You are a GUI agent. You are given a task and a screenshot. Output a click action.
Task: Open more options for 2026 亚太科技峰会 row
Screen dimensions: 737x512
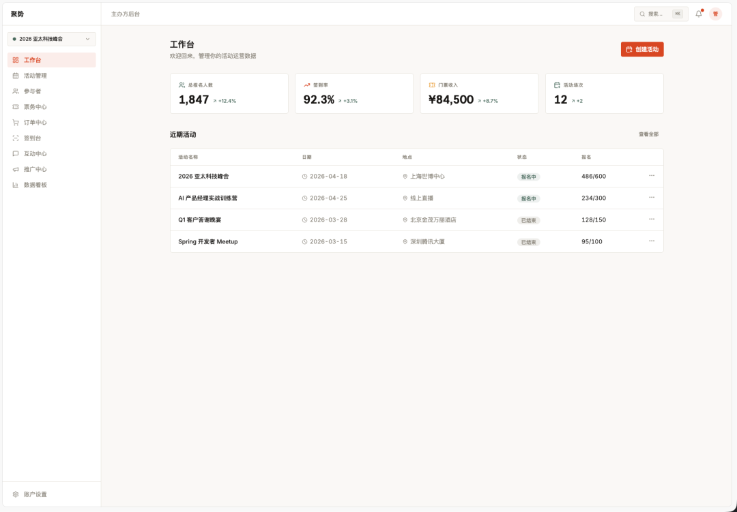point(652,176)
